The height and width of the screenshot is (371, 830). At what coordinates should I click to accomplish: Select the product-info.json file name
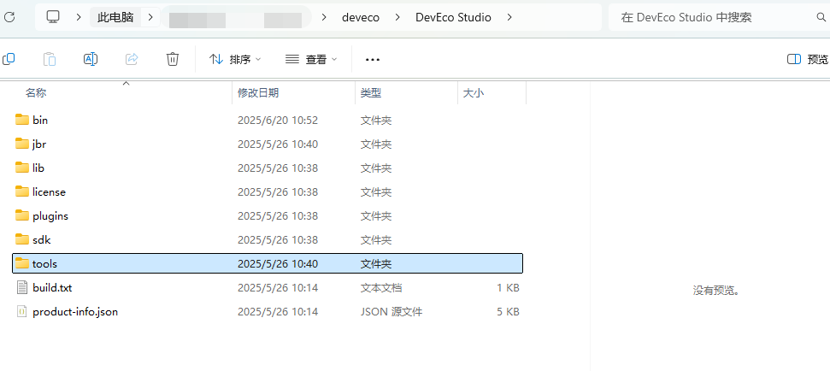point(75,312)
